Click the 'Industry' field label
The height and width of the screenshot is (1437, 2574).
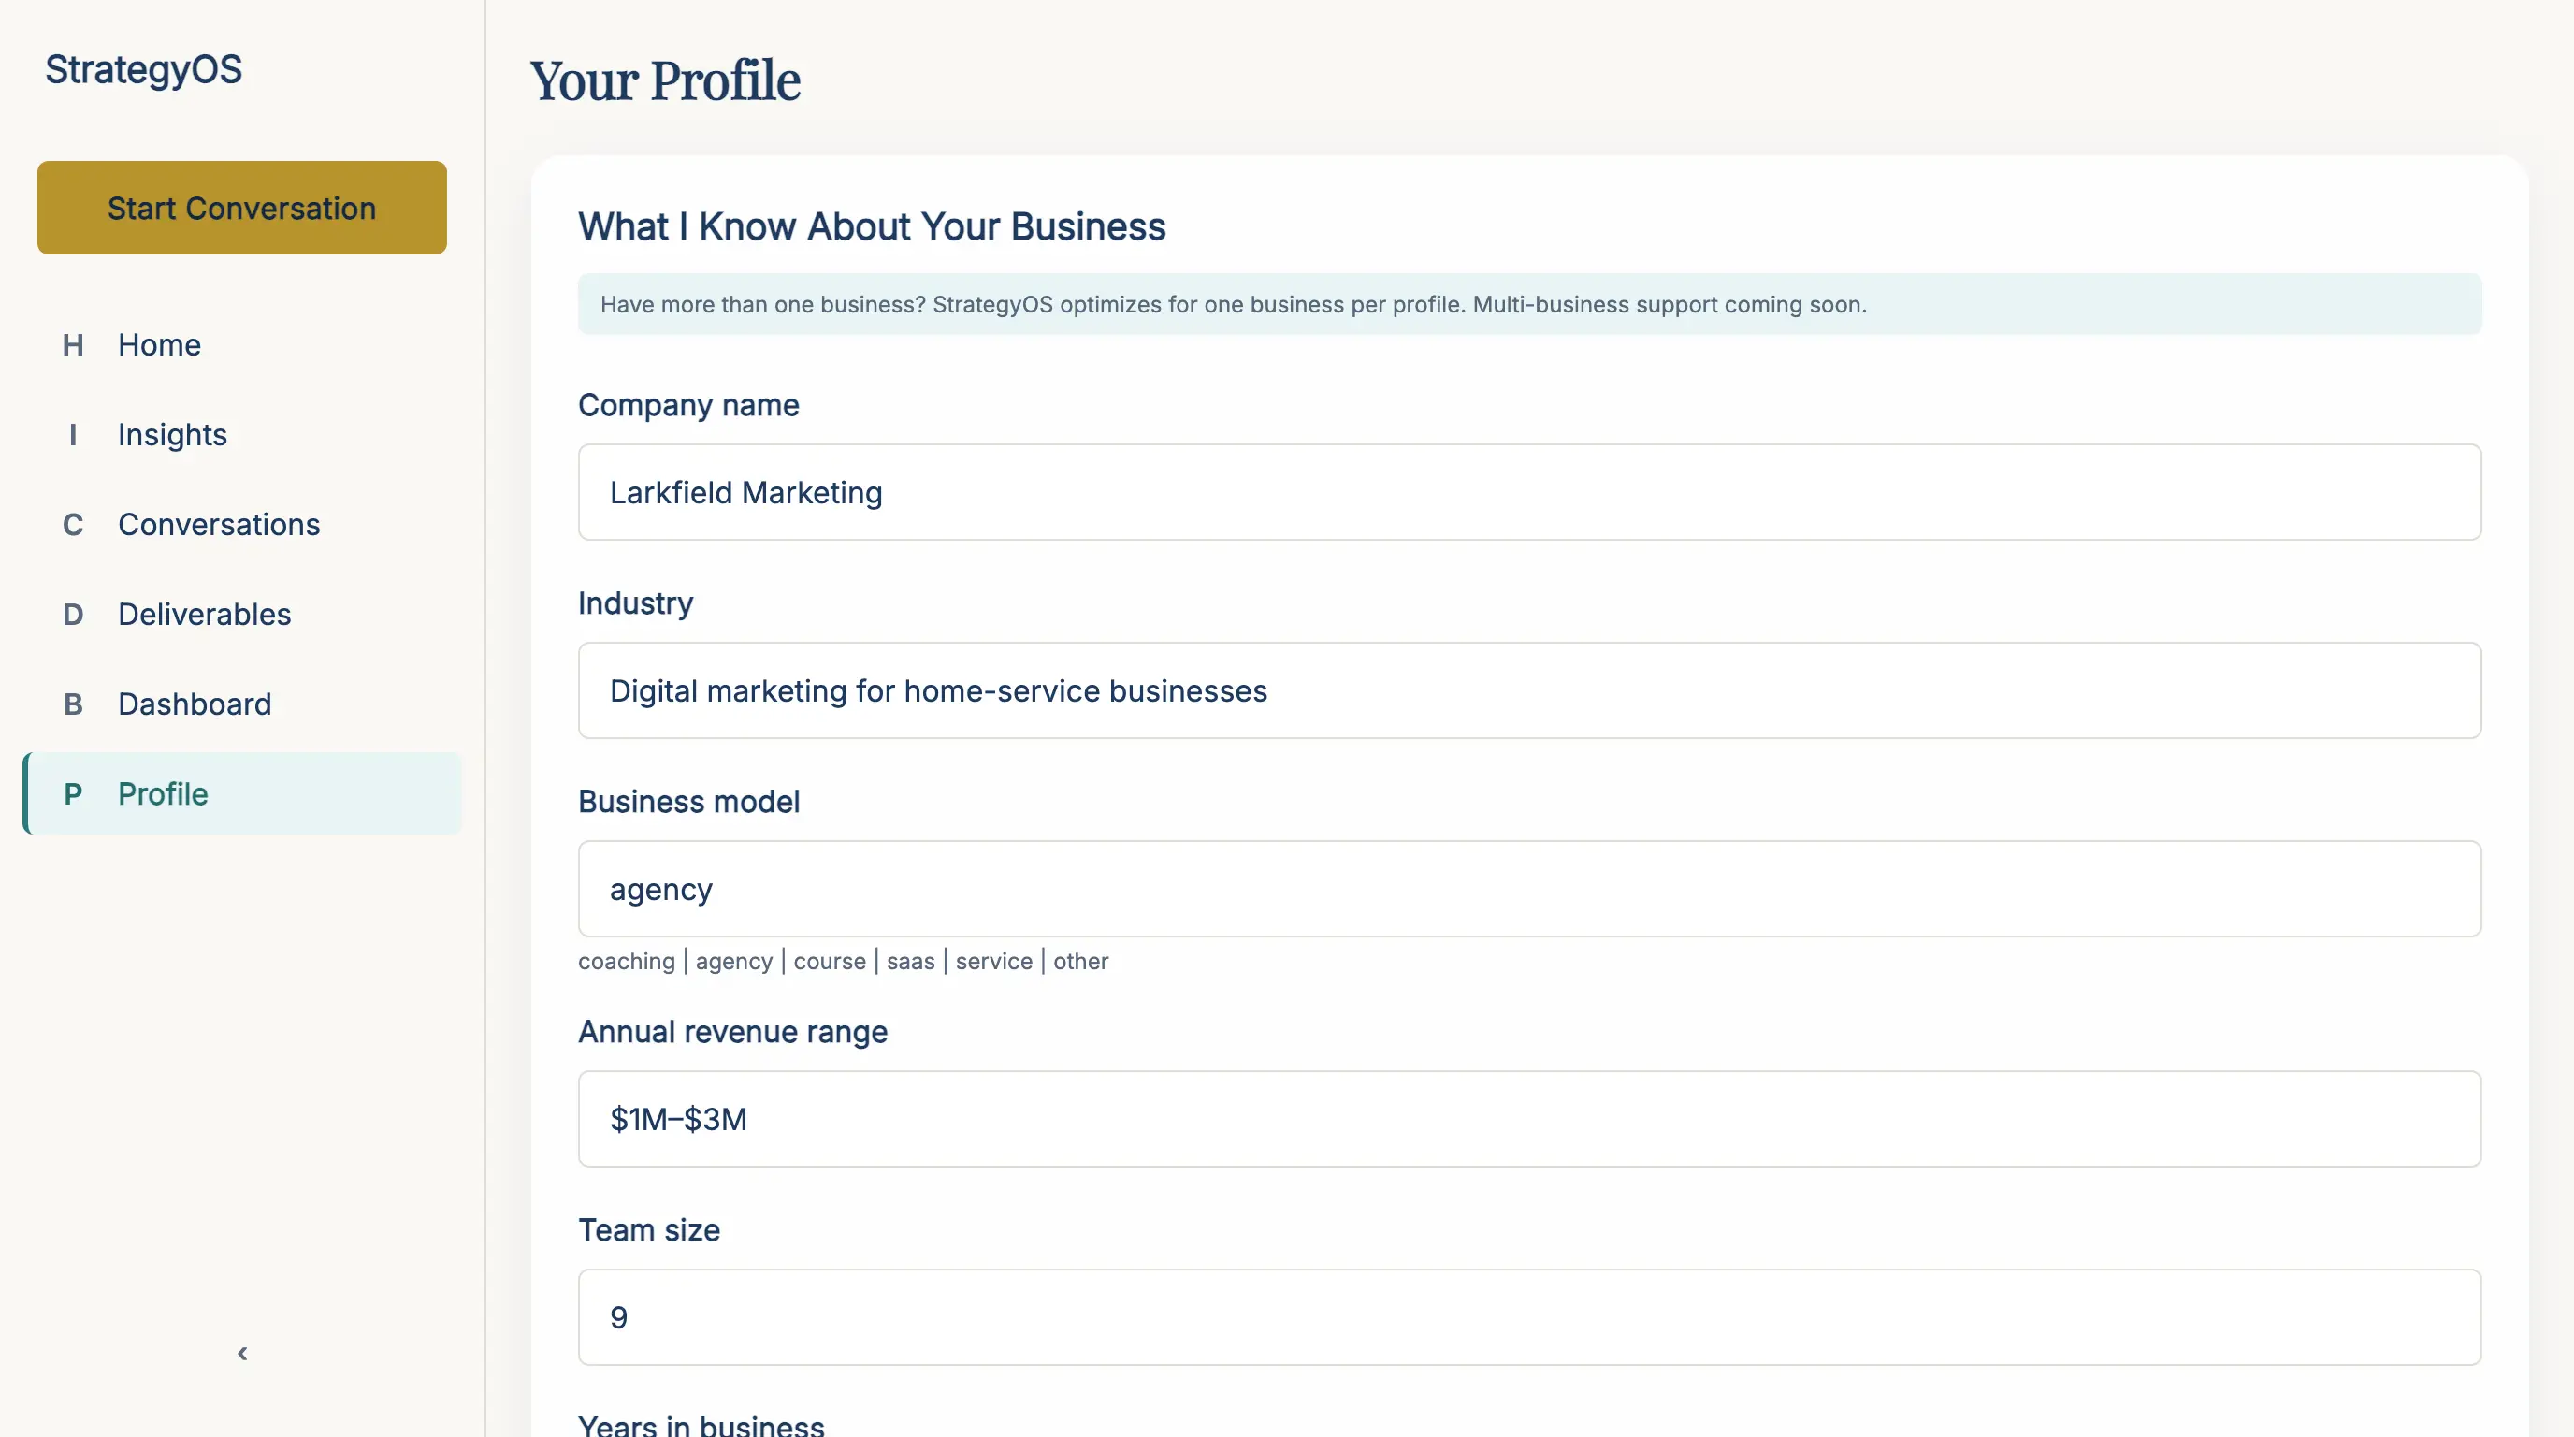pyautogui.click(x=635, y=602)
